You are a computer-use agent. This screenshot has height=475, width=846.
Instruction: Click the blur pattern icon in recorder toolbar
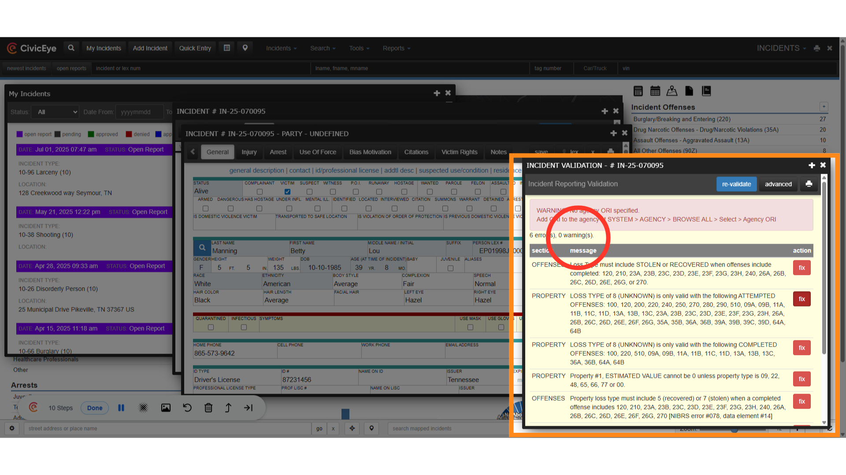tap(143, 408)
